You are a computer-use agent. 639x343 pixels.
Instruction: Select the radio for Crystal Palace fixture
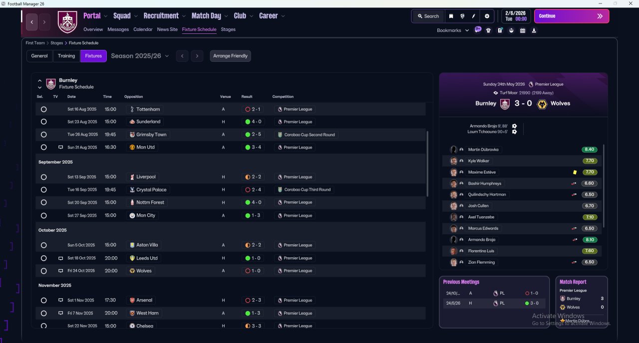(x=43, y=190)
